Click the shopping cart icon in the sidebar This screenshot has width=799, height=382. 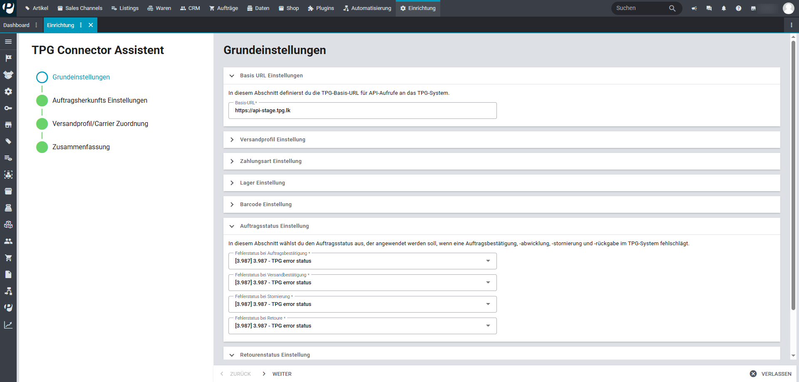(8, 258)
